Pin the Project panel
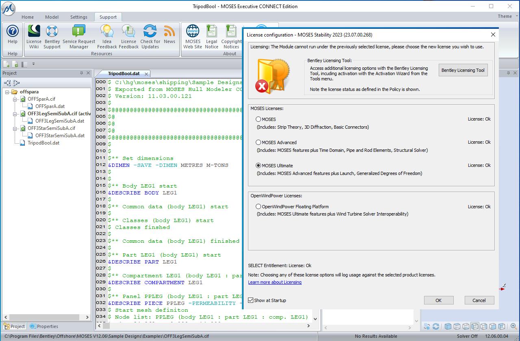The width and height of the screenshot is (520, 341). coord(81,73)
